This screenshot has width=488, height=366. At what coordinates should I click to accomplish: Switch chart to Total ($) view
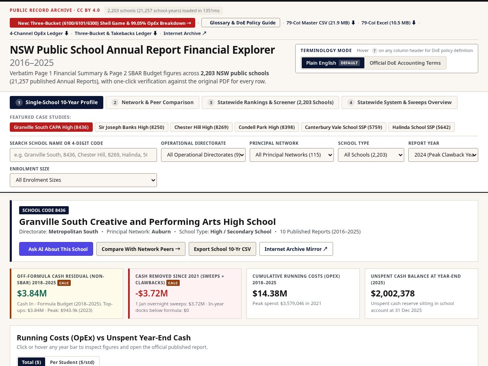[31, 362]
